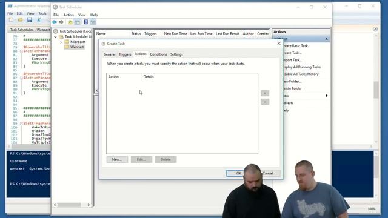The image size is (388, 218).
Task: Collapse the ISE script pane with round arrow
Action: pyautogui.click(x=375, y=30)
